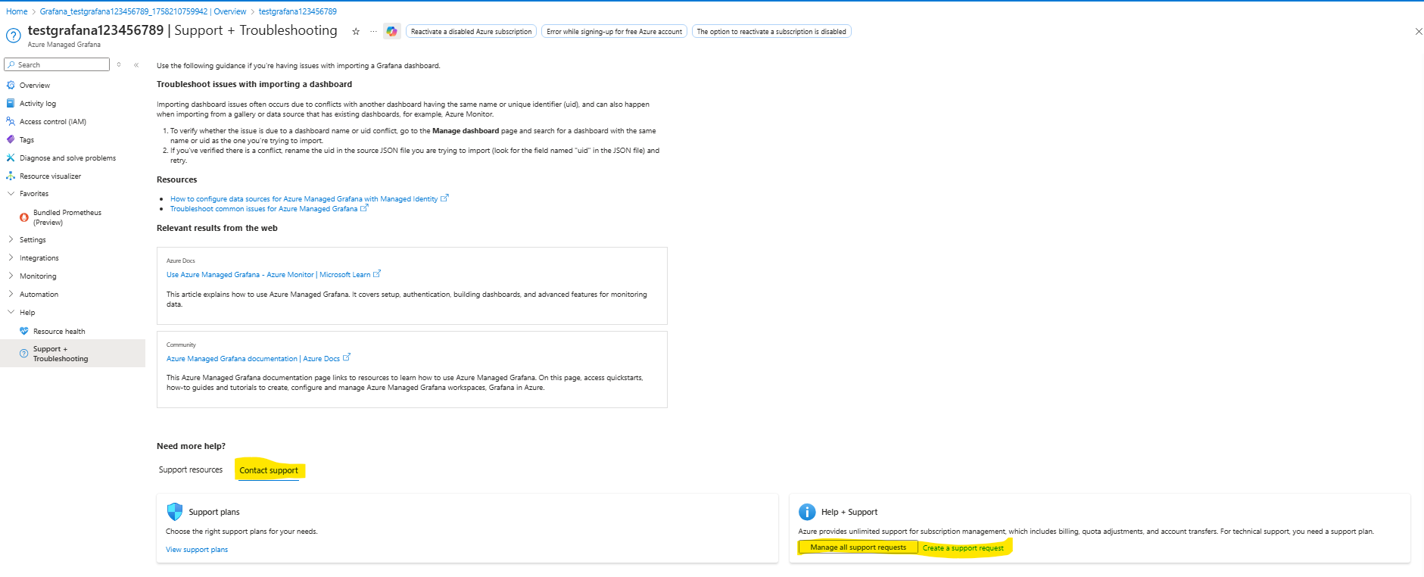The height and width of the screenshot is (577, 1424).
Task: Expand the Settings section
Action: pos(11,240)
